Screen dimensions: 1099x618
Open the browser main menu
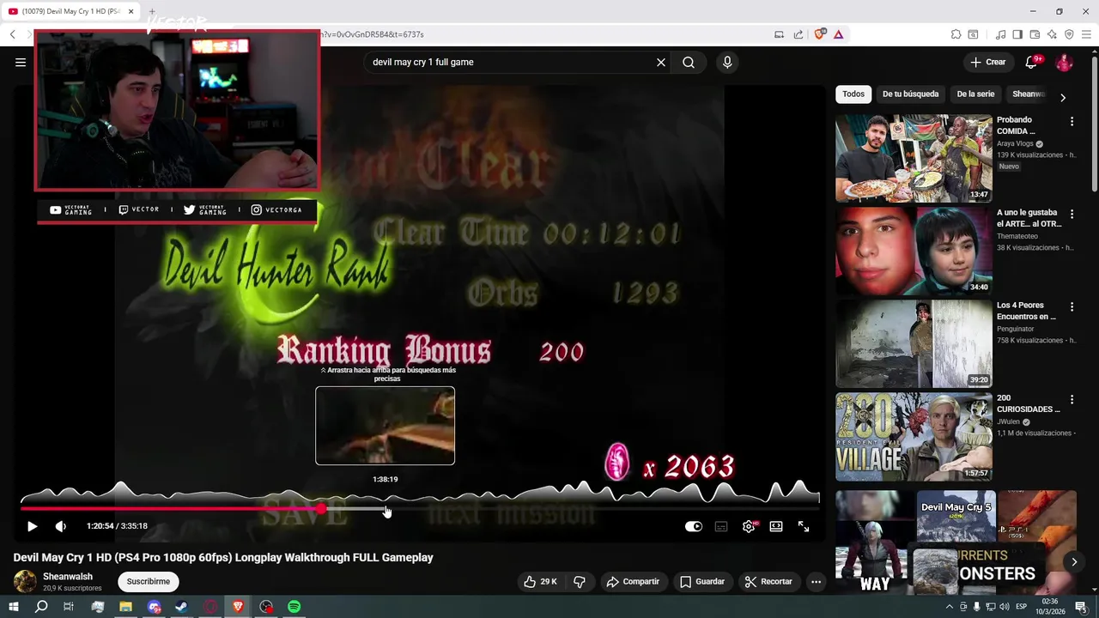(1086, 34)
